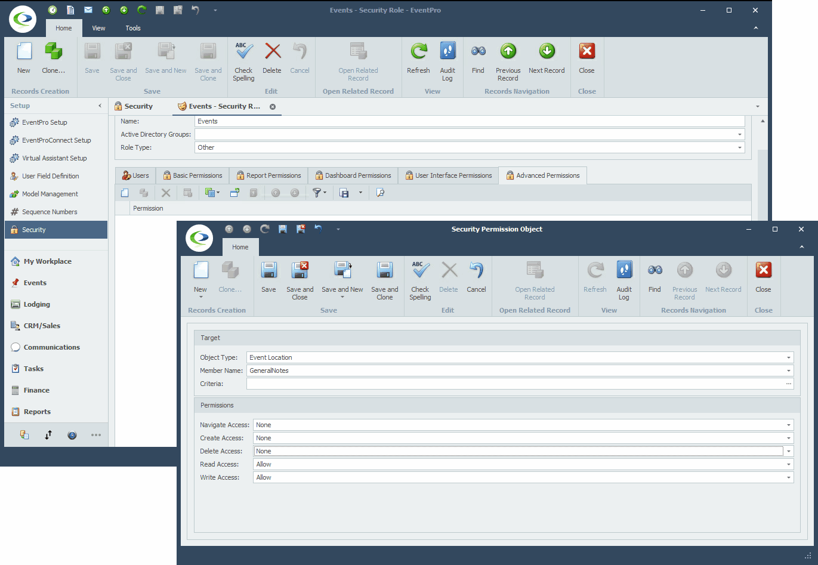This screenshot has width=818, height=565.
Task: Click magnifier search icon in permissions toolbar
Action: (x=380, y=193)
